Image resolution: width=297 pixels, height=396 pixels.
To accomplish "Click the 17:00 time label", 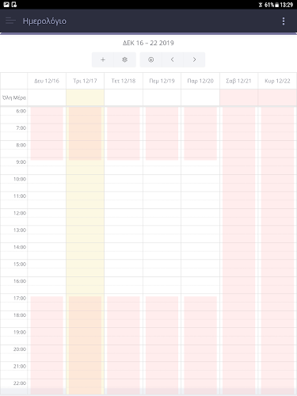I will (20, 299).
